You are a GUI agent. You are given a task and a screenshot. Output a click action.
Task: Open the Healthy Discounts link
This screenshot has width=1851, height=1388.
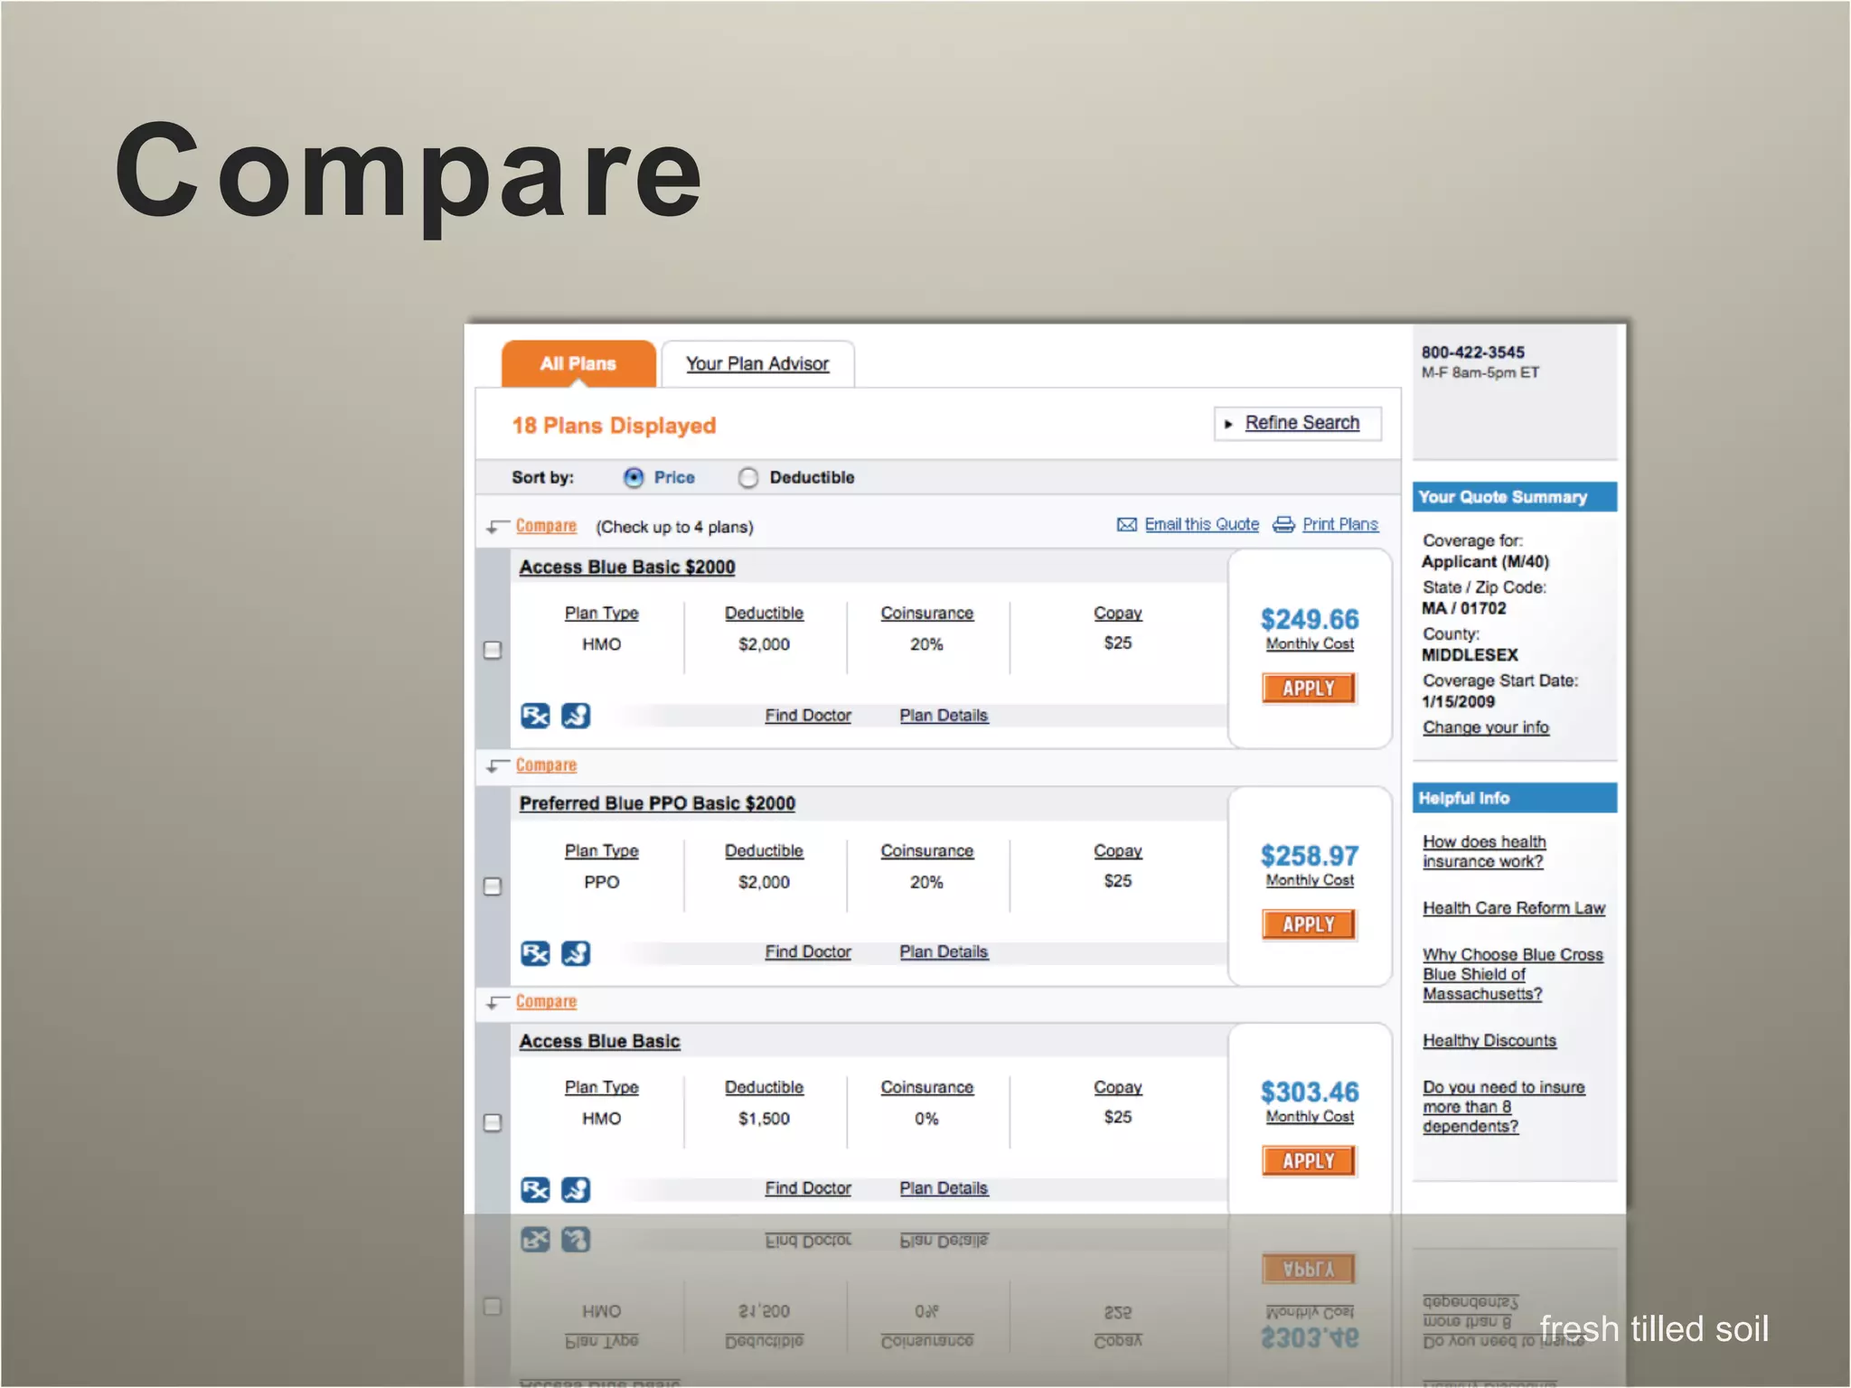click(x=1489, y=1041)
